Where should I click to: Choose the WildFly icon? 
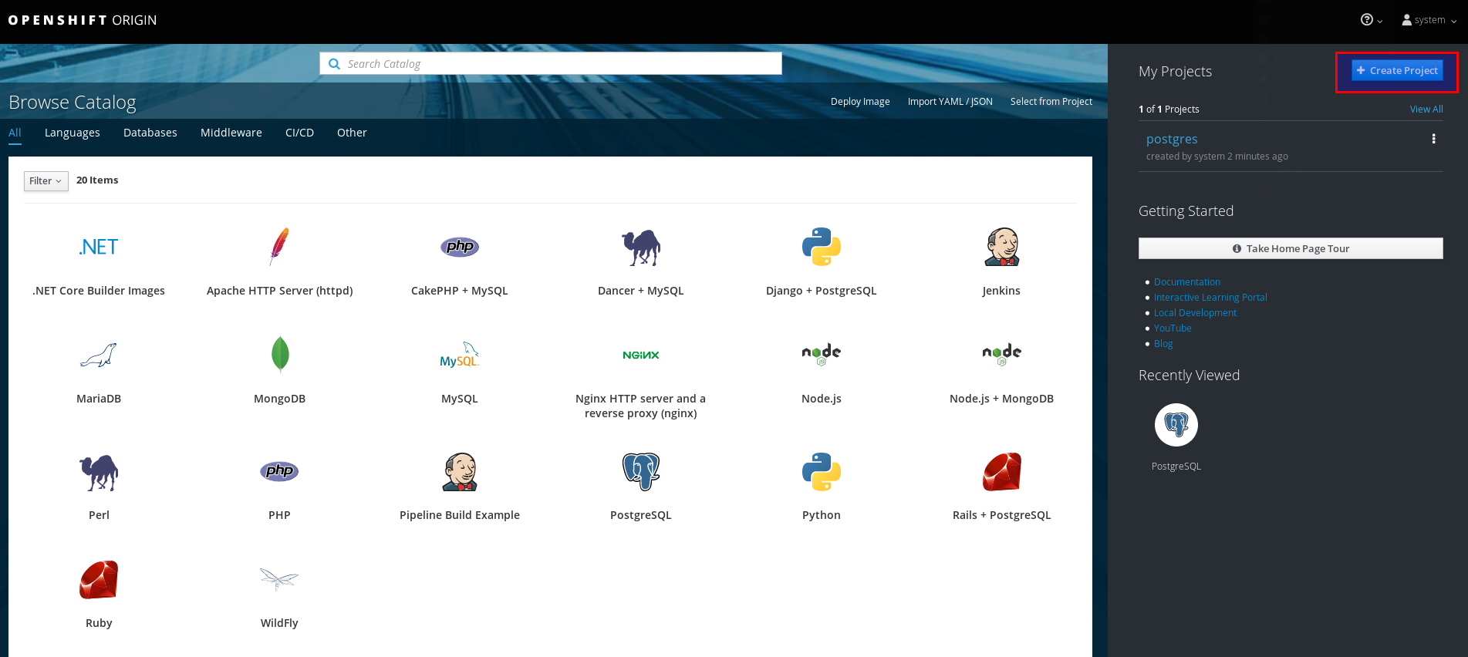point(279,579)
